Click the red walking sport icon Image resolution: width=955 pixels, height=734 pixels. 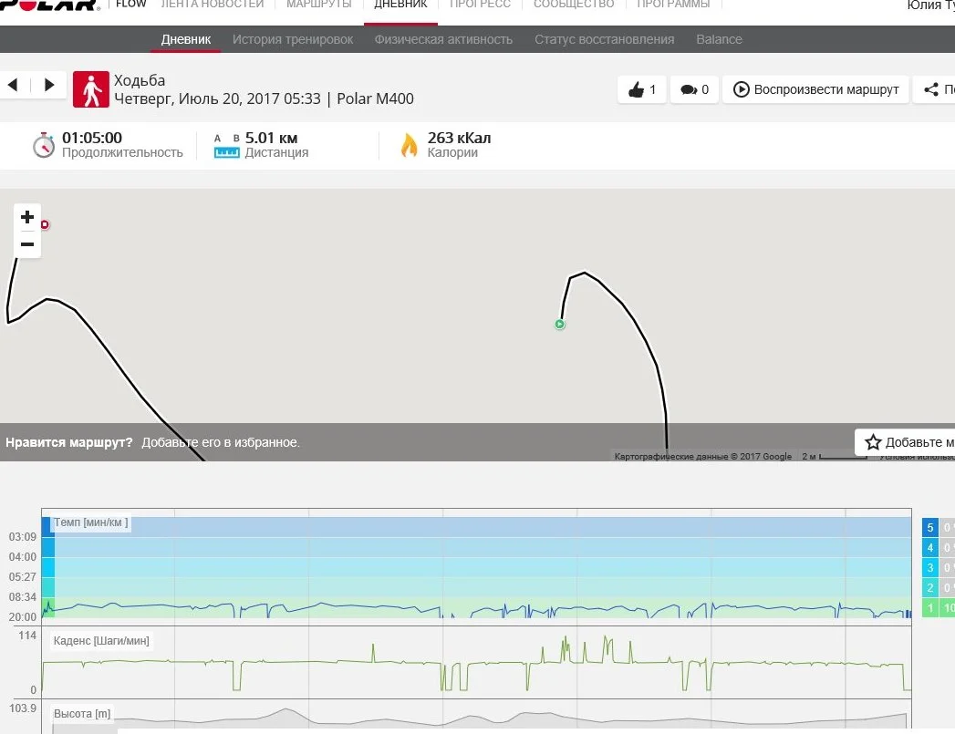(x=90, y=89)
